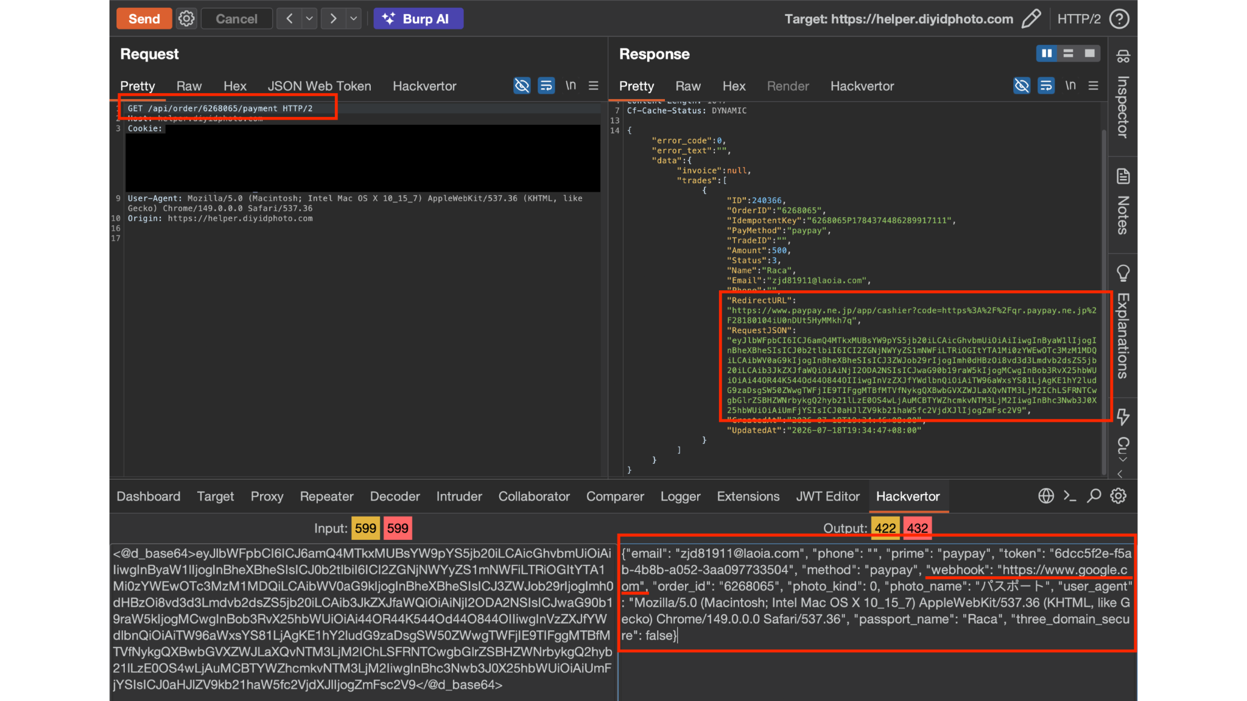Image resolution: width=1247 pixels, height=701 pixels.
Task: Switch Response view to Raw tab
Action: tap(688, 86)
